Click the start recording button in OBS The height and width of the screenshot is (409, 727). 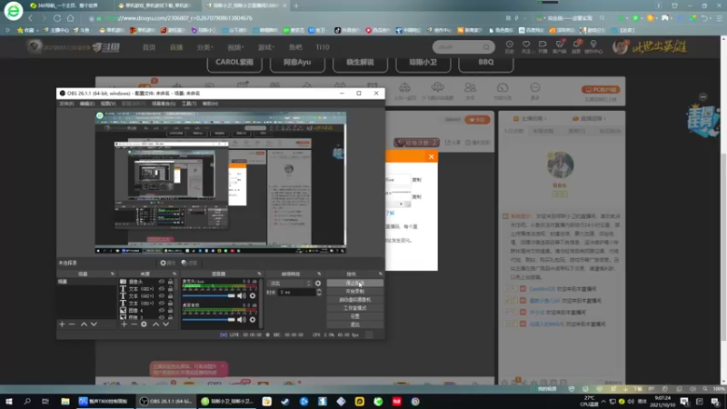354,291
